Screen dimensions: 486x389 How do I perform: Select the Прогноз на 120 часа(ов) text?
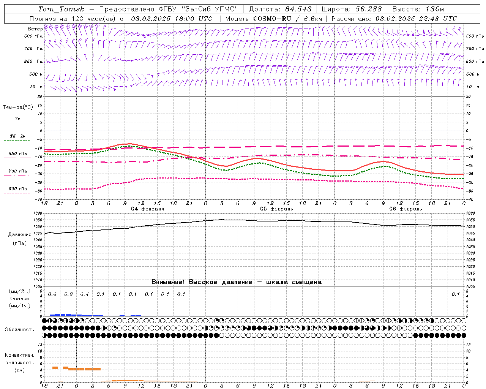click(73, 19)
